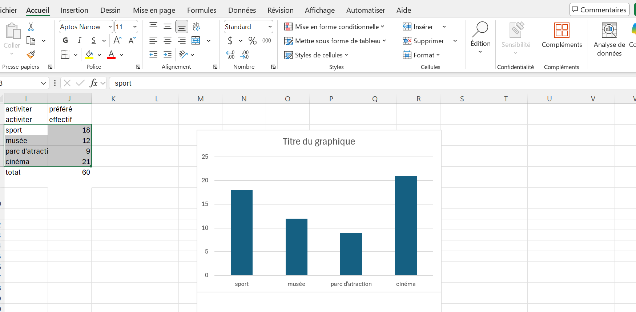Open the Formules ribbon tab
This screenshot has width=636, height=312.
pos(201,10)
